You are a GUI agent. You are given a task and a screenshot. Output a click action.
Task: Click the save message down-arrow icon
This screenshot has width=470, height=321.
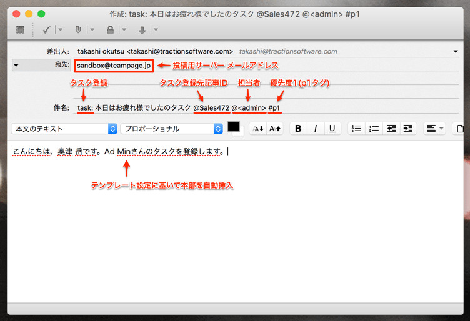click(142, 30)
